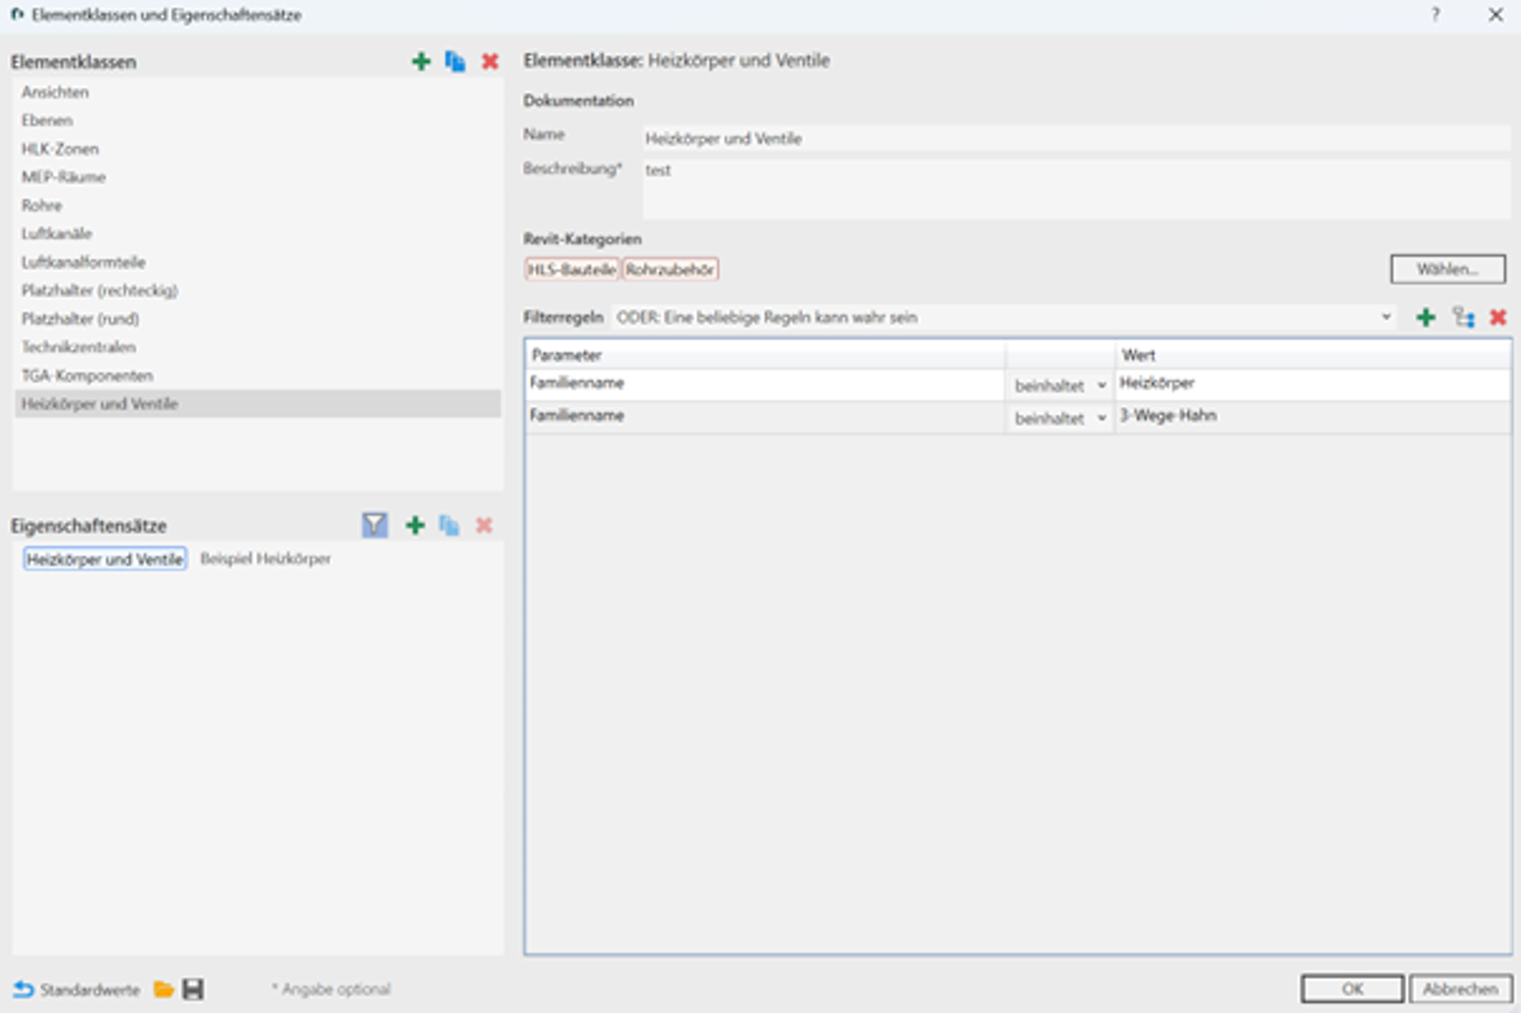Screen dimensions: 1521x1013
Task: Add a new filter rule
Action: (1425, 318)
